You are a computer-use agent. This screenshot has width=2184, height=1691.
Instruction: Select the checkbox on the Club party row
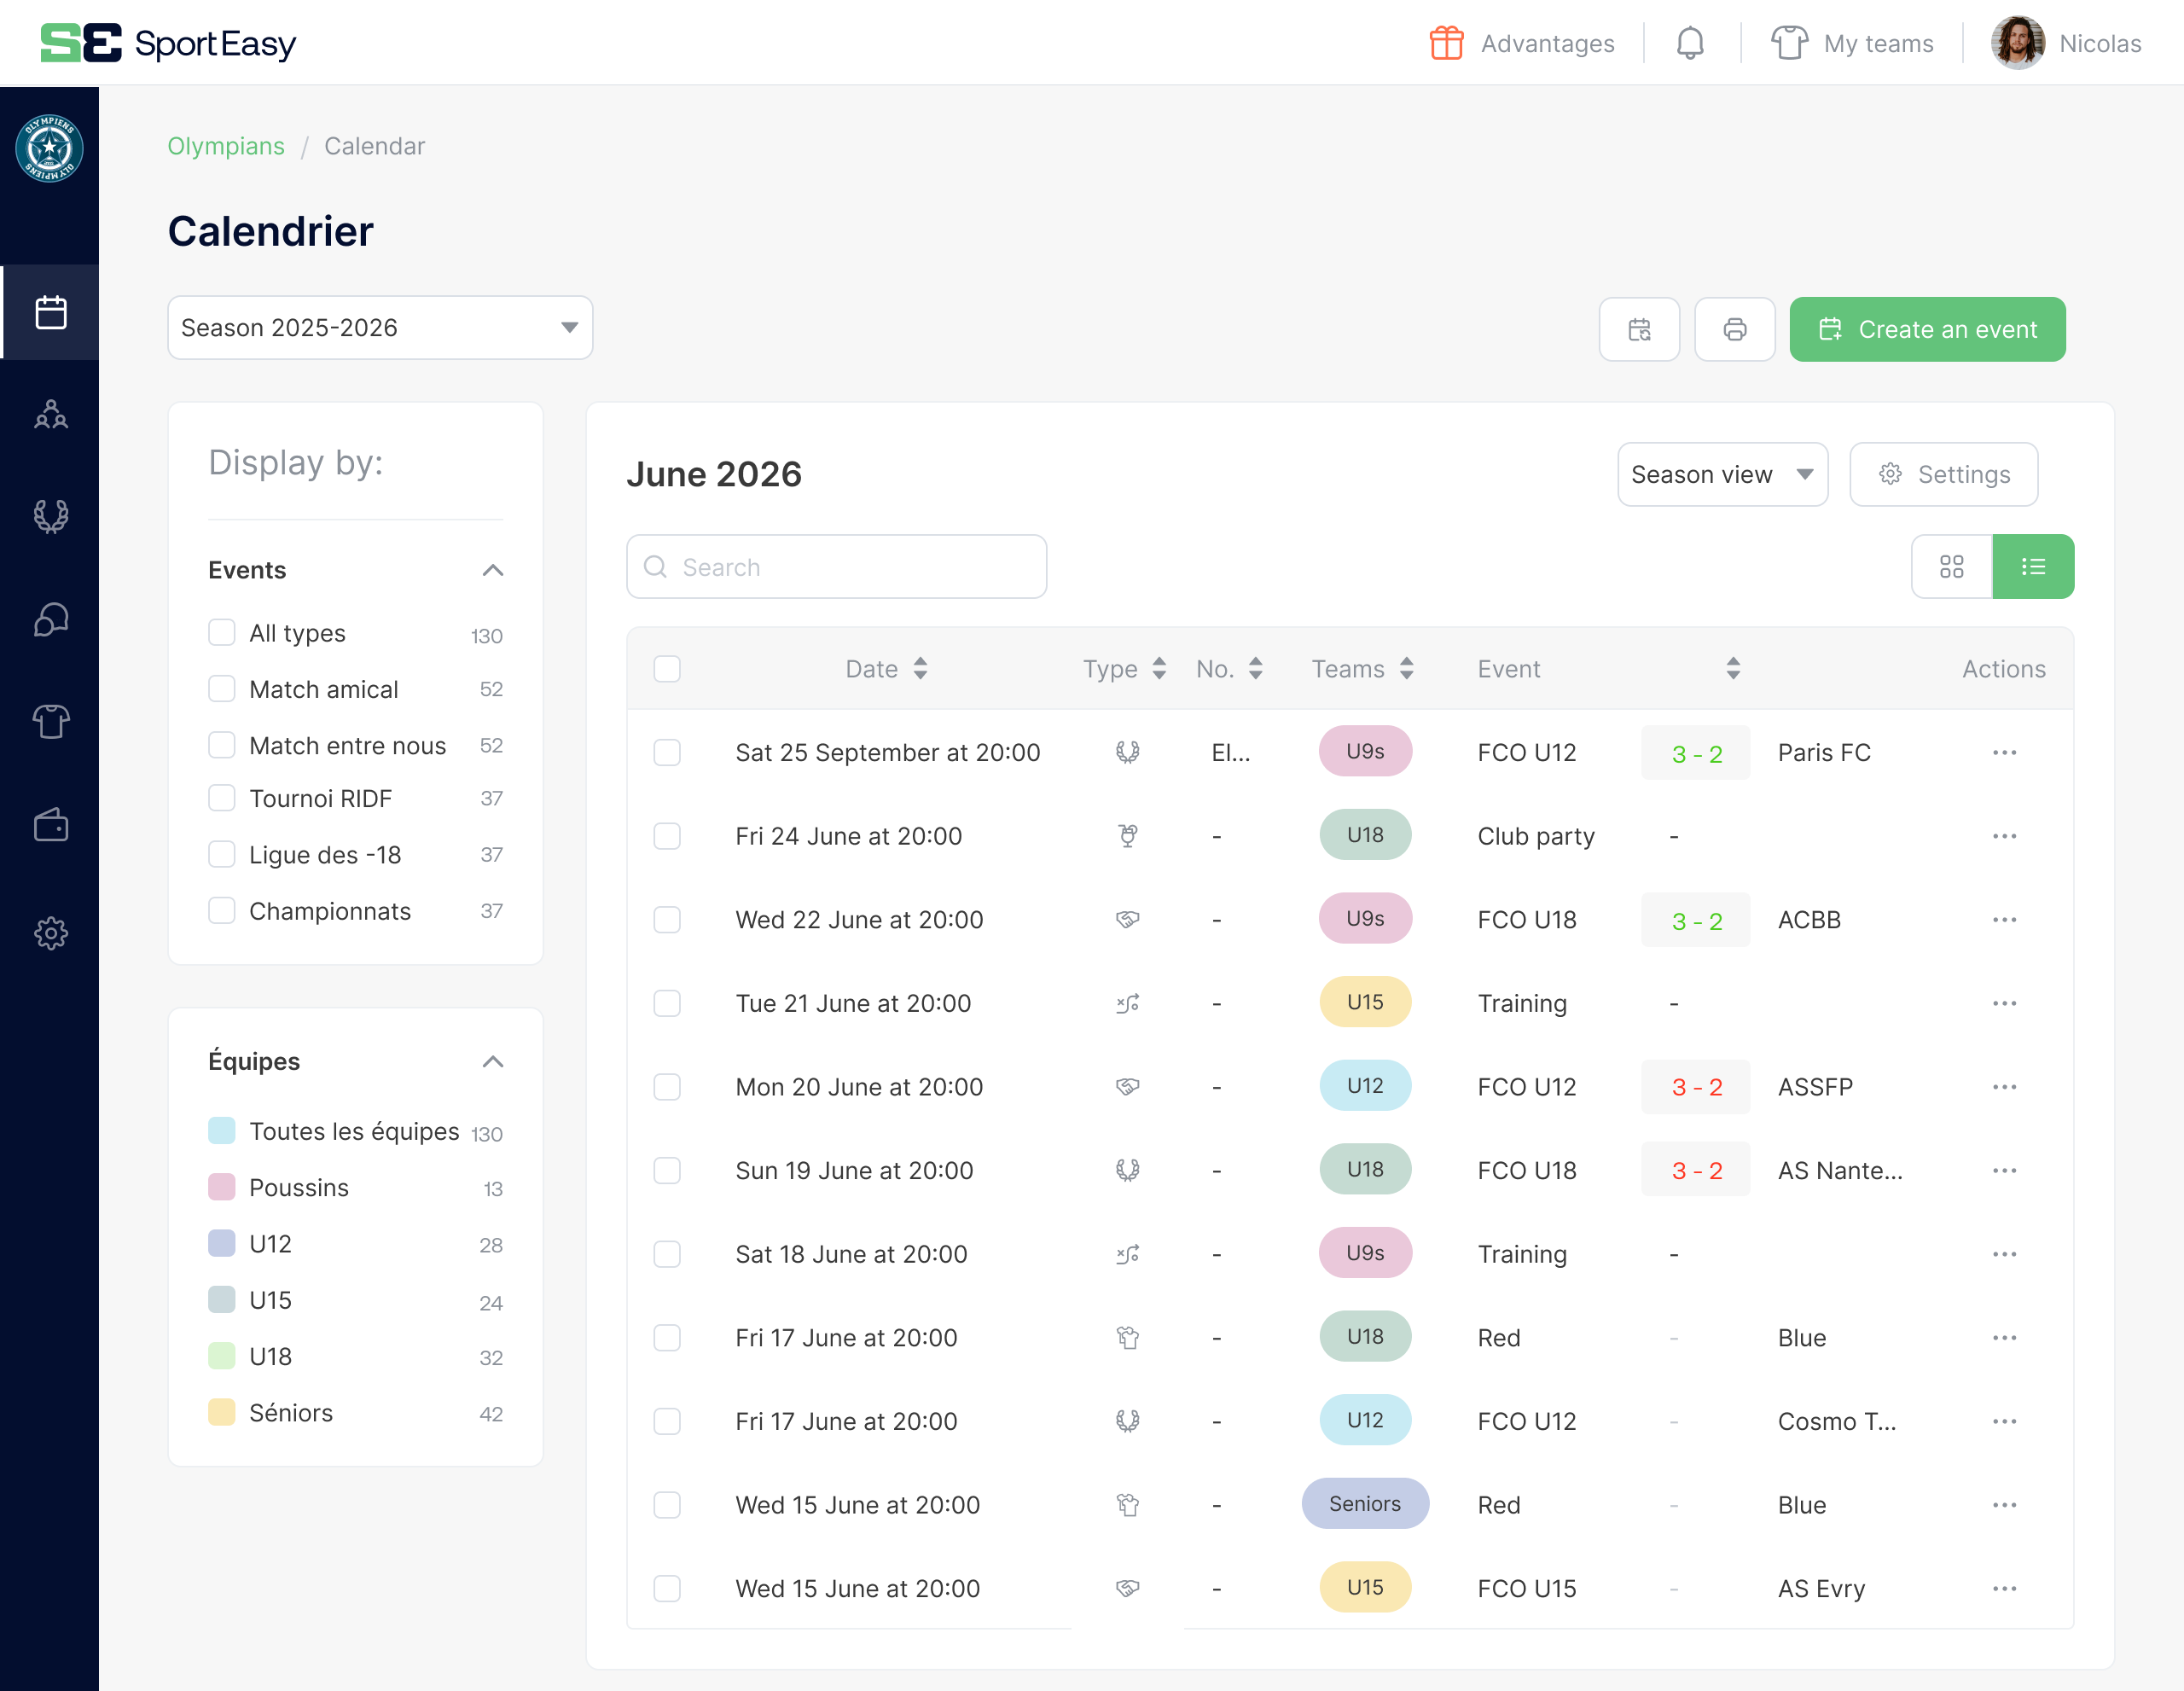[x=667, y=836]
